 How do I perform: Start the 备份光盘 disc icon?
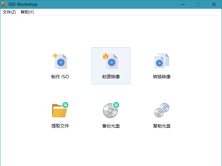[111, 110]
